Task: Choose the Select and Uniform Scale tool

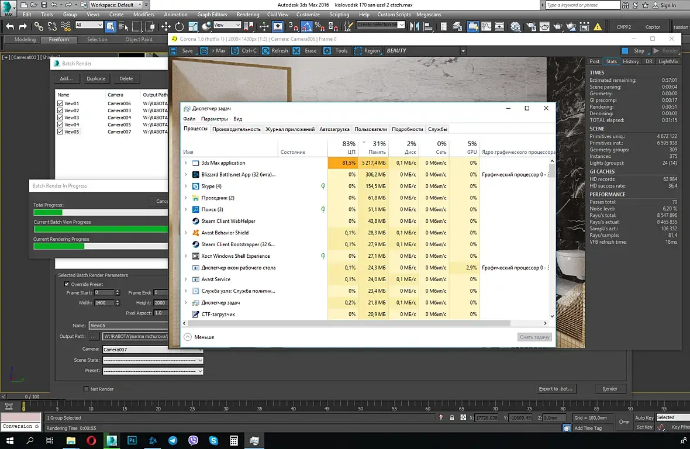Action: pos(193,27)
